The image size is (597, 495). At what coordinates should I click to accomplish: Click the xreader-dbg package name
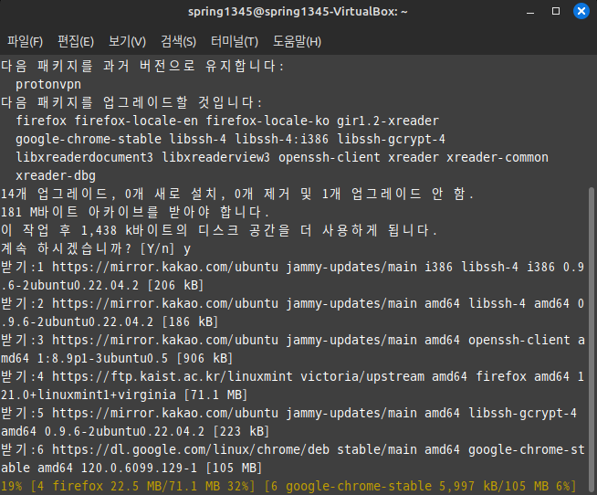56,175
